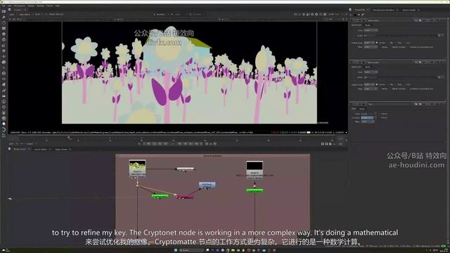Open the File menu
The image size is (450, 253).
(x=4, y=6)
